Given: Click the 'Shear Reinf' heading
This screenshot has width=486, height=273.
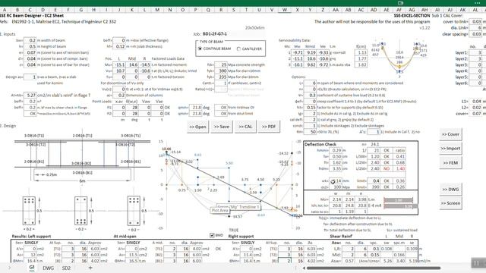Looking at the screenshot, I should [x=341, y=236].
